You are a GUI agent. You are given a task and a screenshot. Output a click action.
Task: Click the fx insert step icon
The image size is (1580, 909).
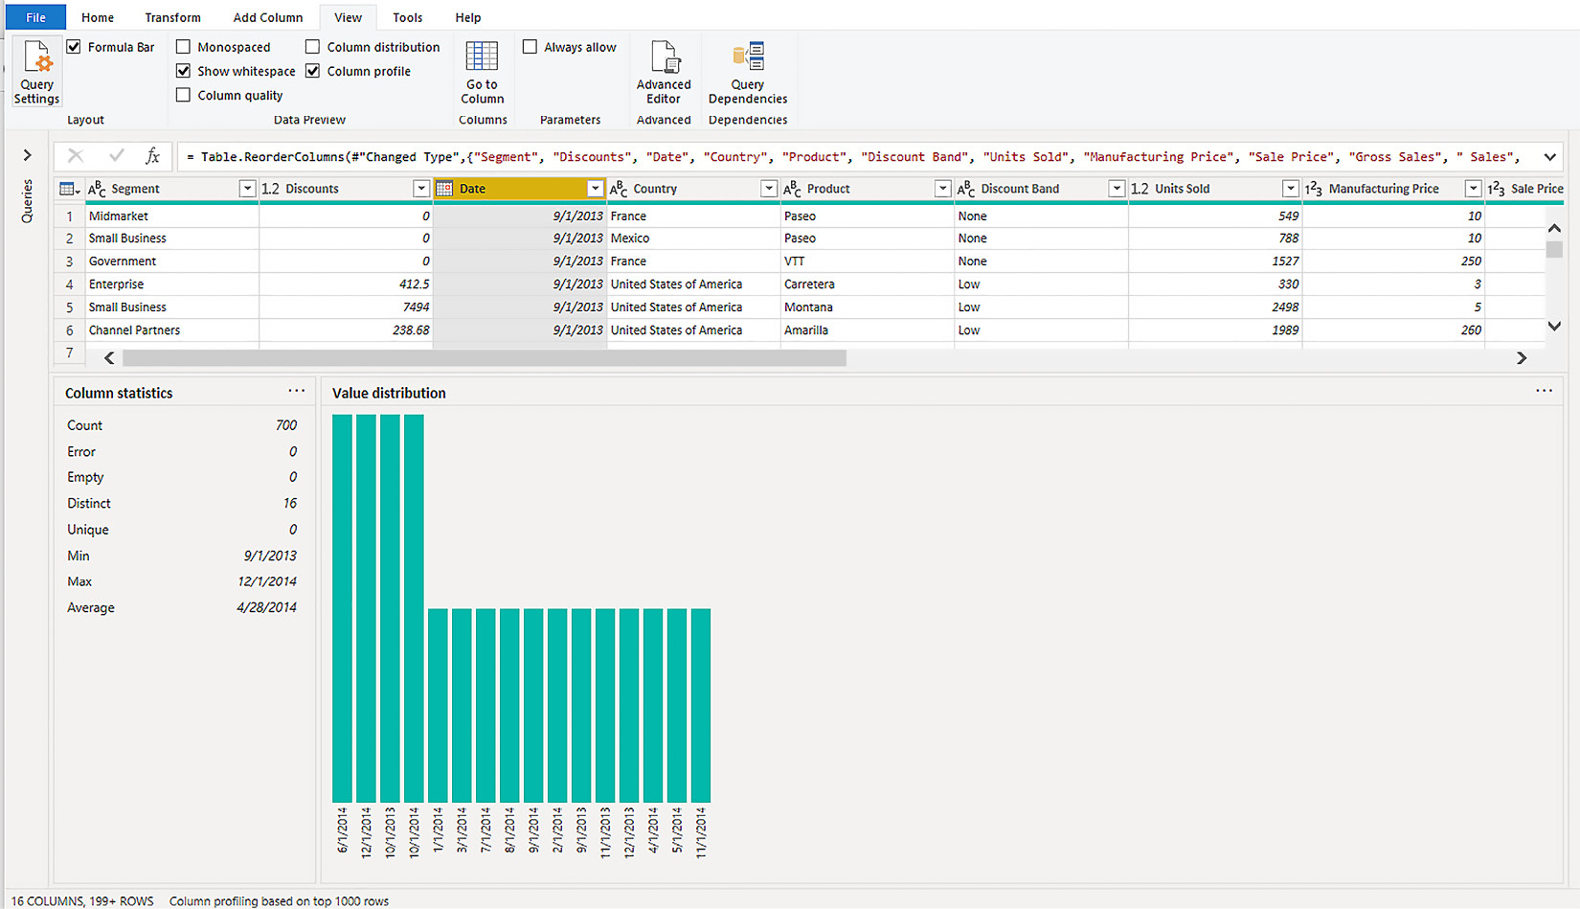point(152,156)
